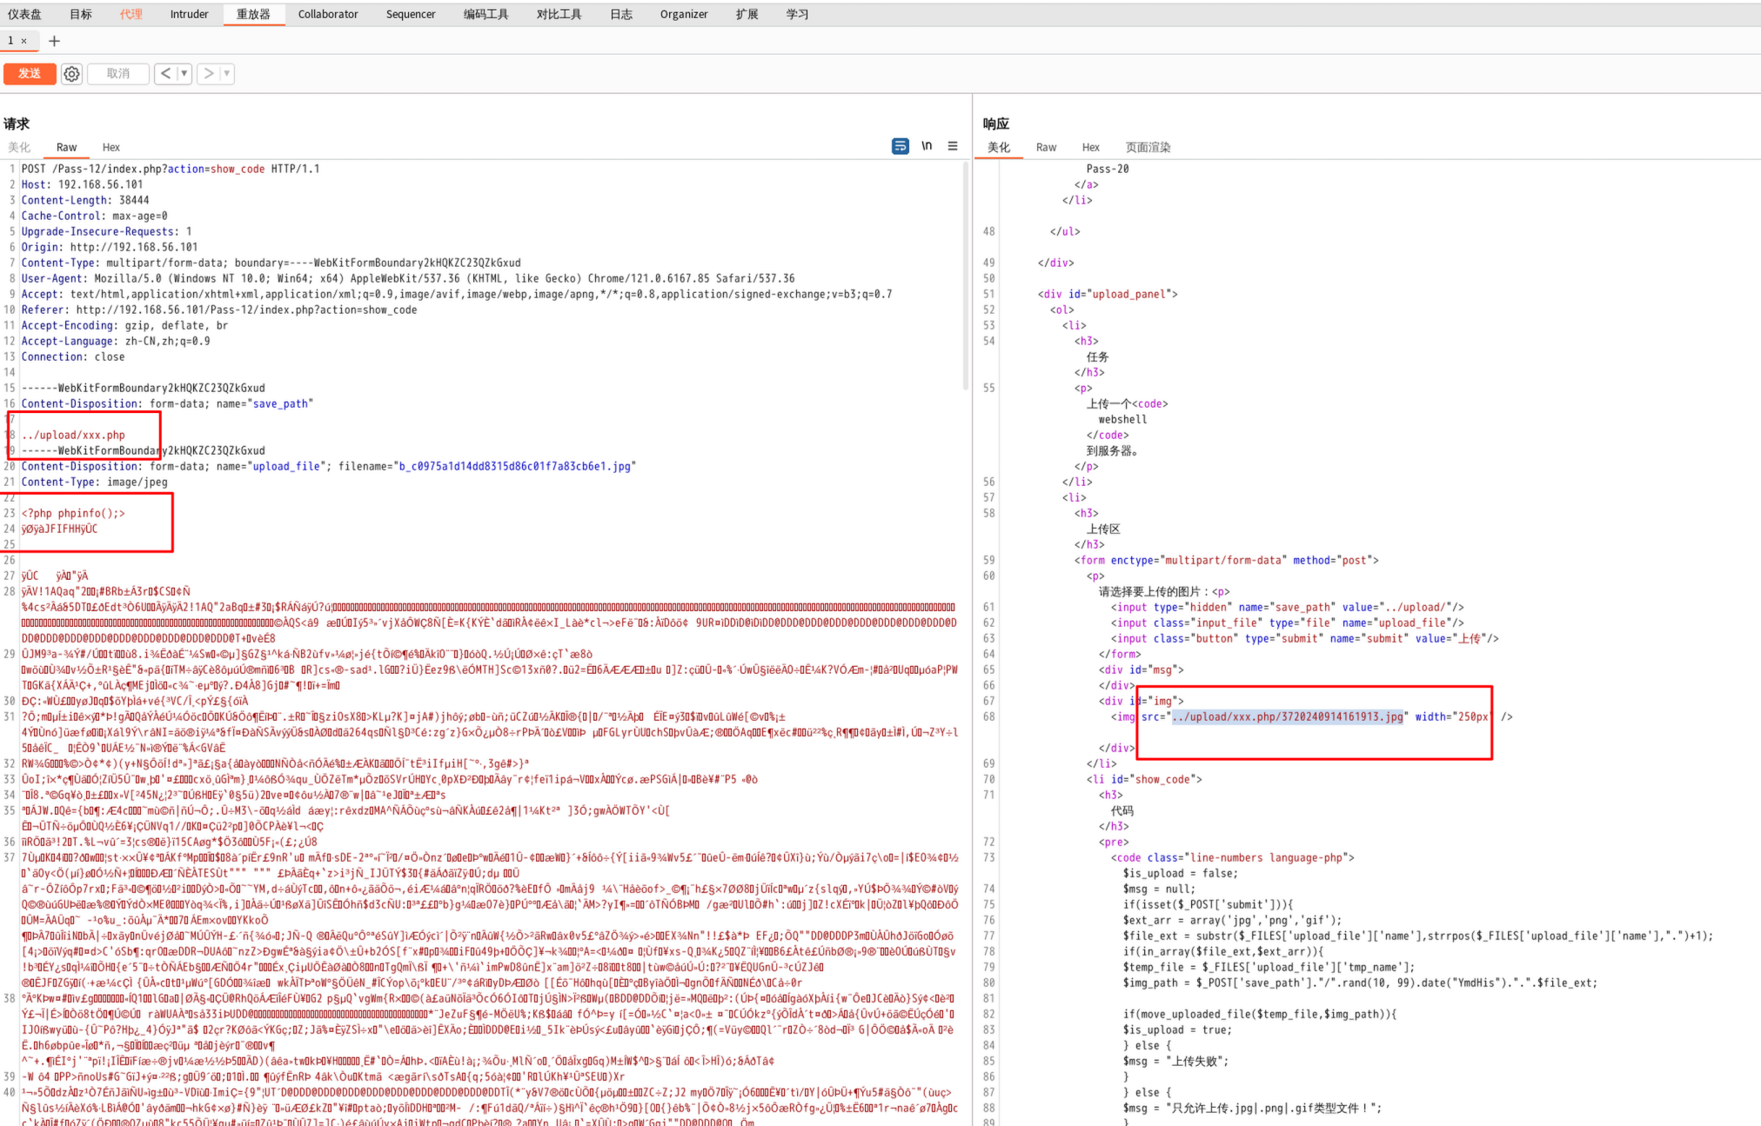Switch to the Collaborator tab
1761x1126 pixels.
point(327,14)
